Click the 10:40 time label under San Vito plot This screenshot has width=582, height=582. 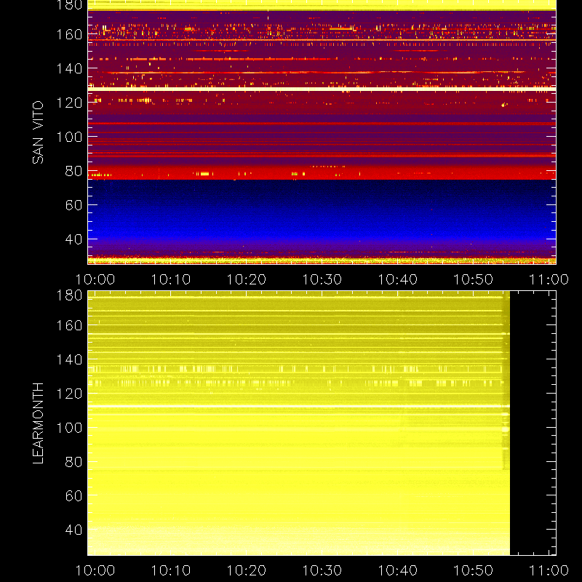pos(397,279)
